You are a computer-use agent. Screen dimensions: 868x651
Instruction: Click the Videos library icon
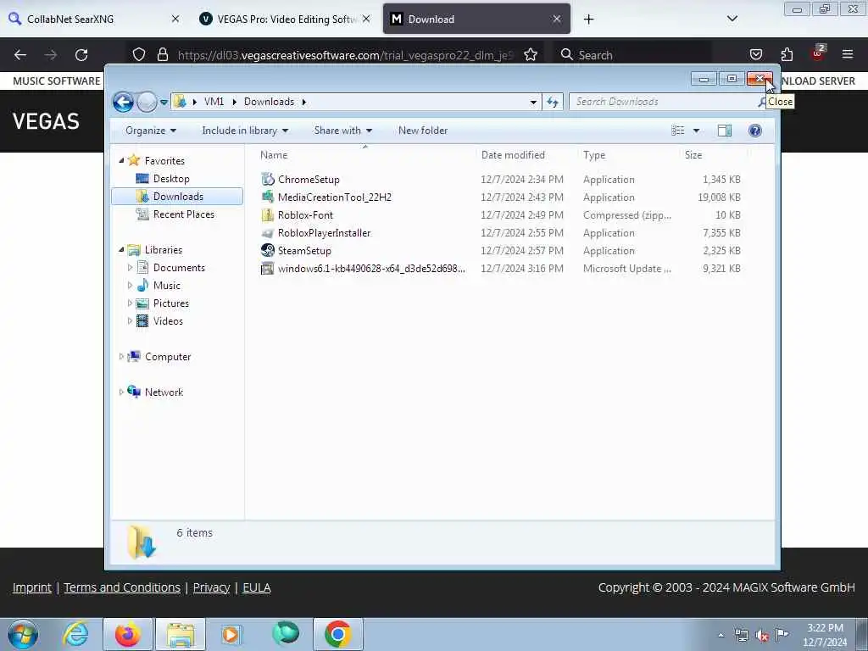point(142,321)
